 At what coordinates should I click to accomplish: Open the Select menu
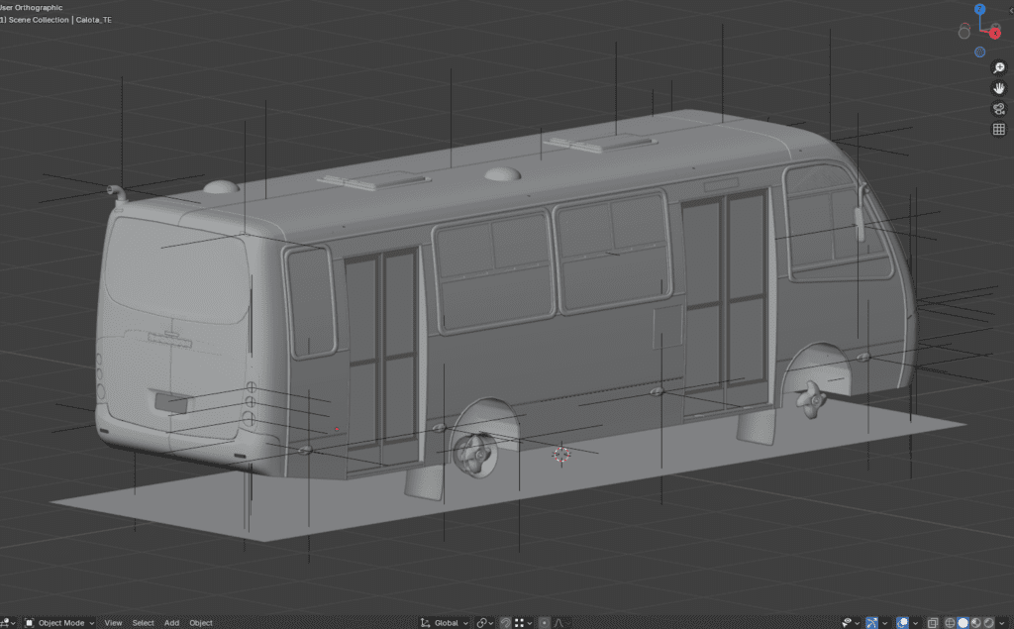point(143,623)
